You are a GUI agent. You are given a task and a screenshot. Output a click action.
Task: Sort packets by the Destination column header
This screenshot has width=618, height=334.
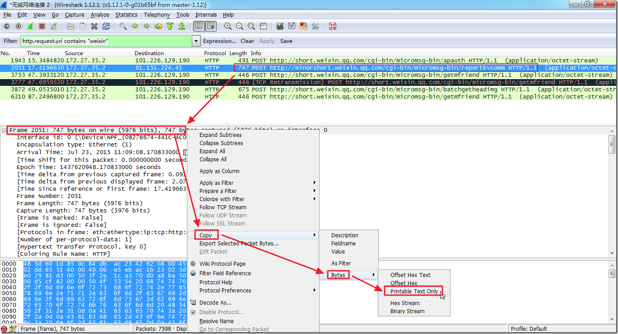click(149, 53)
